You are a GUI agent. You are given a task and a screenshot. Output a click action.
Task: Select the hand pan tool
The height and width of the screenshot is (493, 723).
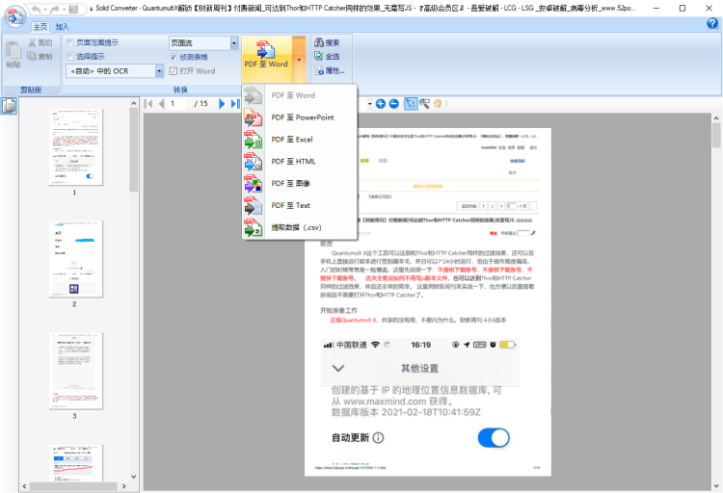(x=438, y=104)
